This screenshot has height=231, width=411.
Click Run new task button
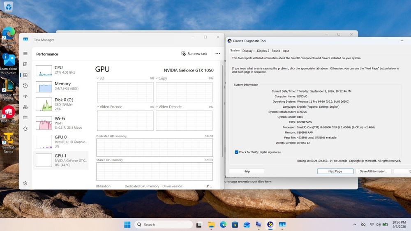pos(194,54)
